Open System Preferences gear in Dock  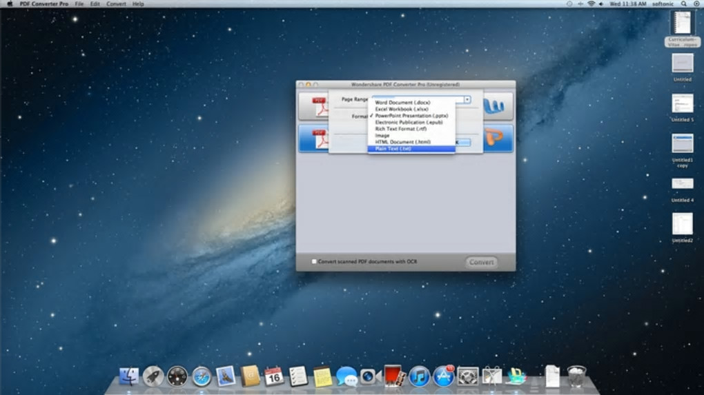point(468,376)
